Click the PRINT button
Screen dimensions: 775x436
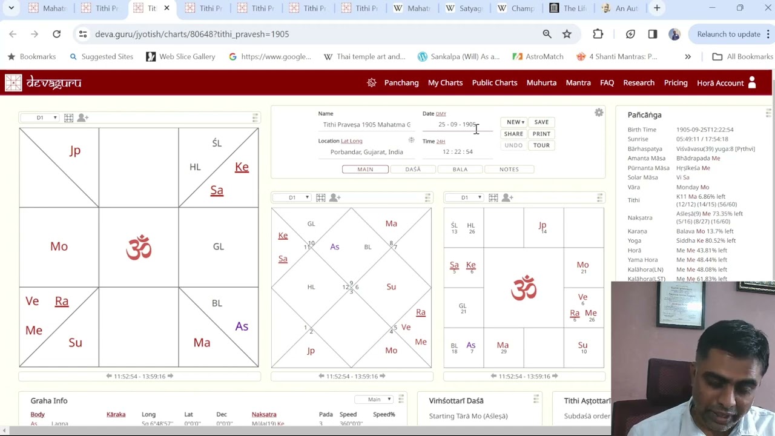(541, 134)
